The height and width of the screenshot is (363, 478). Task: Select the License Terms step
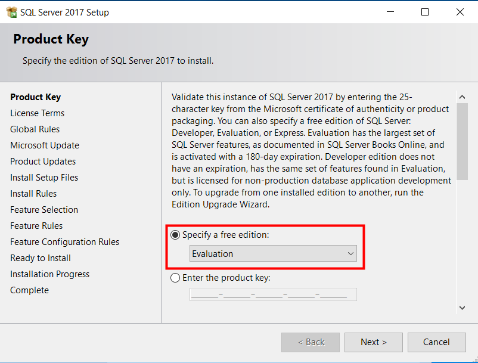(37, 113)
